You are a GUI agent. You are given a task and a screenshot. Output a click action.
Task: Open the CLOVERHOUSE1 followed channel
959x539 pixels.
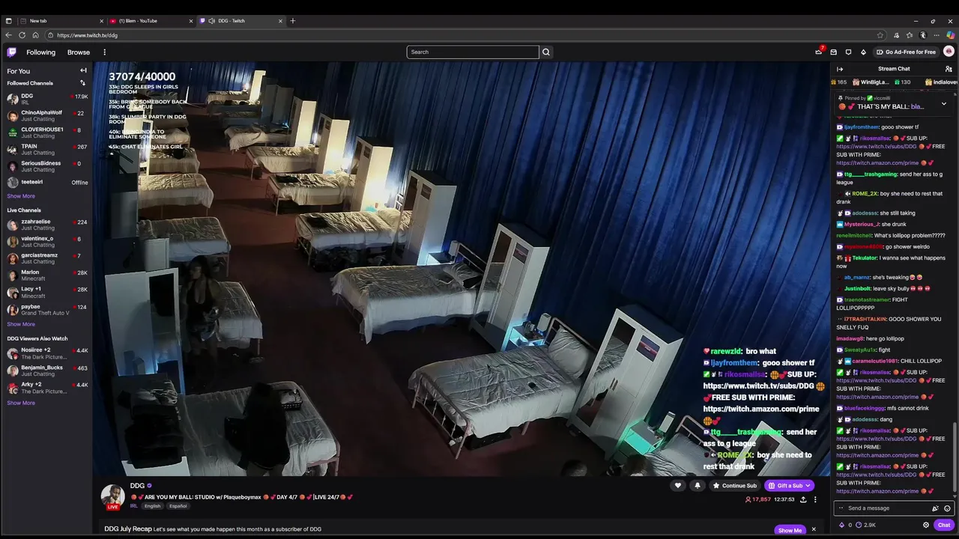point(46,133)
